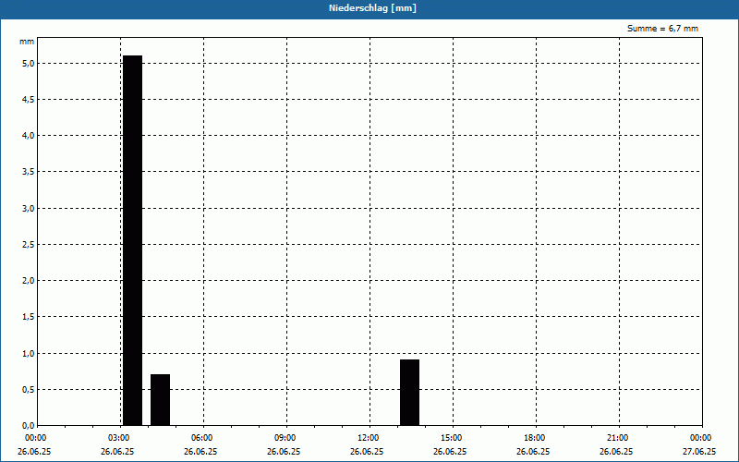Screen dimensions: 739x462
Task: Click the 1,0 y-axis label
Action: tap(29, 354)
